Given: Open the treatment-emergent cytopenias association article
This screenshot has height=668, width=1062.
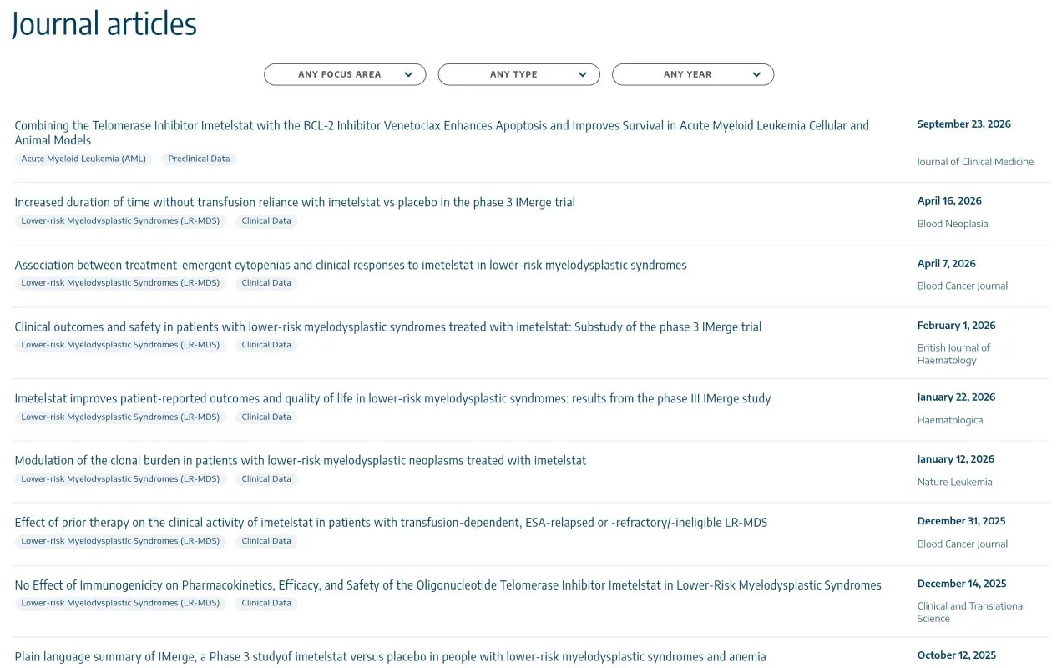Looking at the screenshot, I should (x=351, y=265).
